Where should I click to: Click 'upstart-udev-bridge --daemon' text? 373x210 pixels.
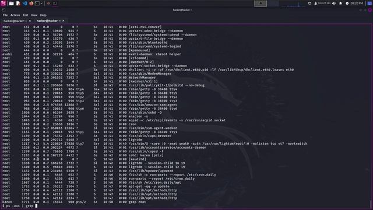[156, 31]
